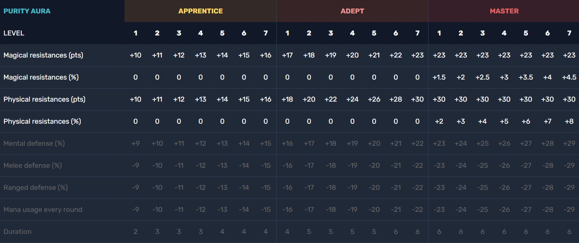
Task: Click the PURITY AURA title
Action: pyautogui.click(x=27, y=11)
